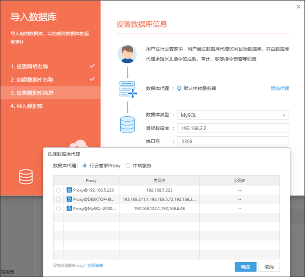Image resolution: width=305 pixels, height=277 pixels.
Task: Click the 确定 confirm button
Action: [245, 267]
